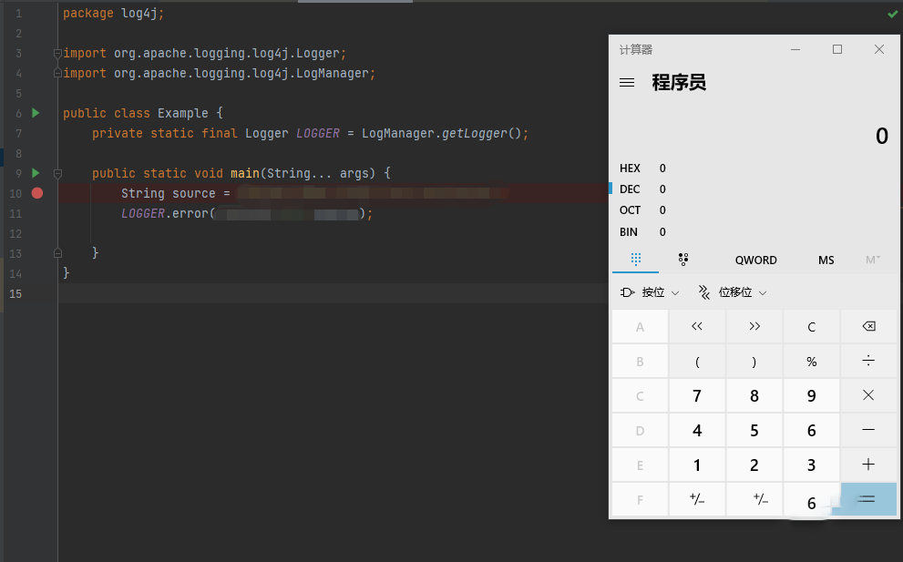The width and height of the screenshot is (903, 562).
Task: Collapse main method fold marker on line 9
Action: [x=57, y=173]
